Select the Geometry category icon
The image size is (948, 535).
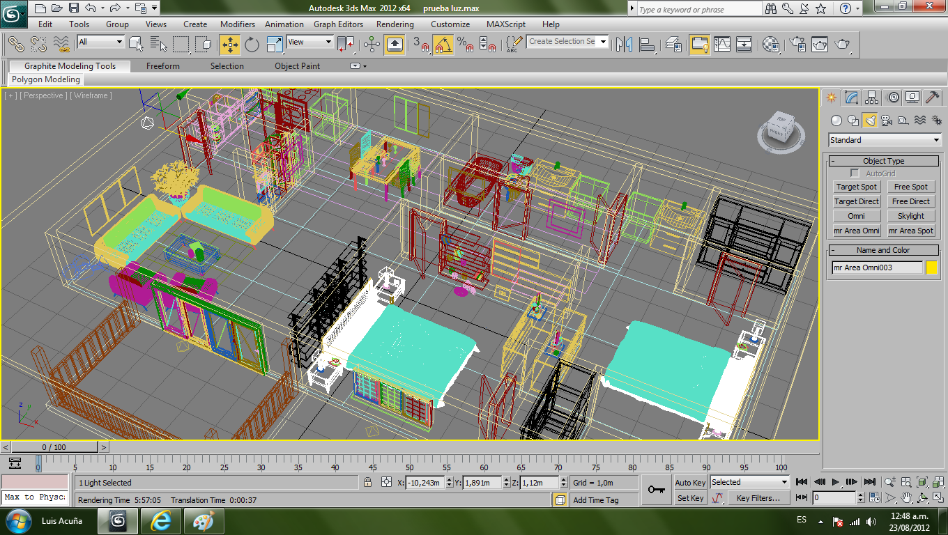pyautogui.click(x=836, y=121)
